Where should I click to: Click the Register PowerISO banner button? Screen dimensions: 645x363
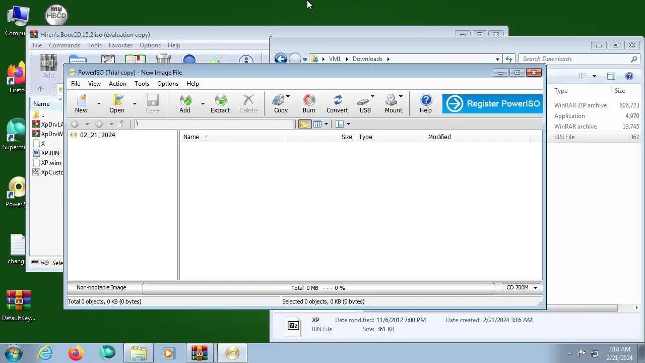coord(492,104)
